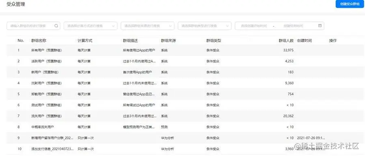Click the group count 754
The width and height of the screenshot is (365, 156).
pyautogui.click(x=291, y=94)
